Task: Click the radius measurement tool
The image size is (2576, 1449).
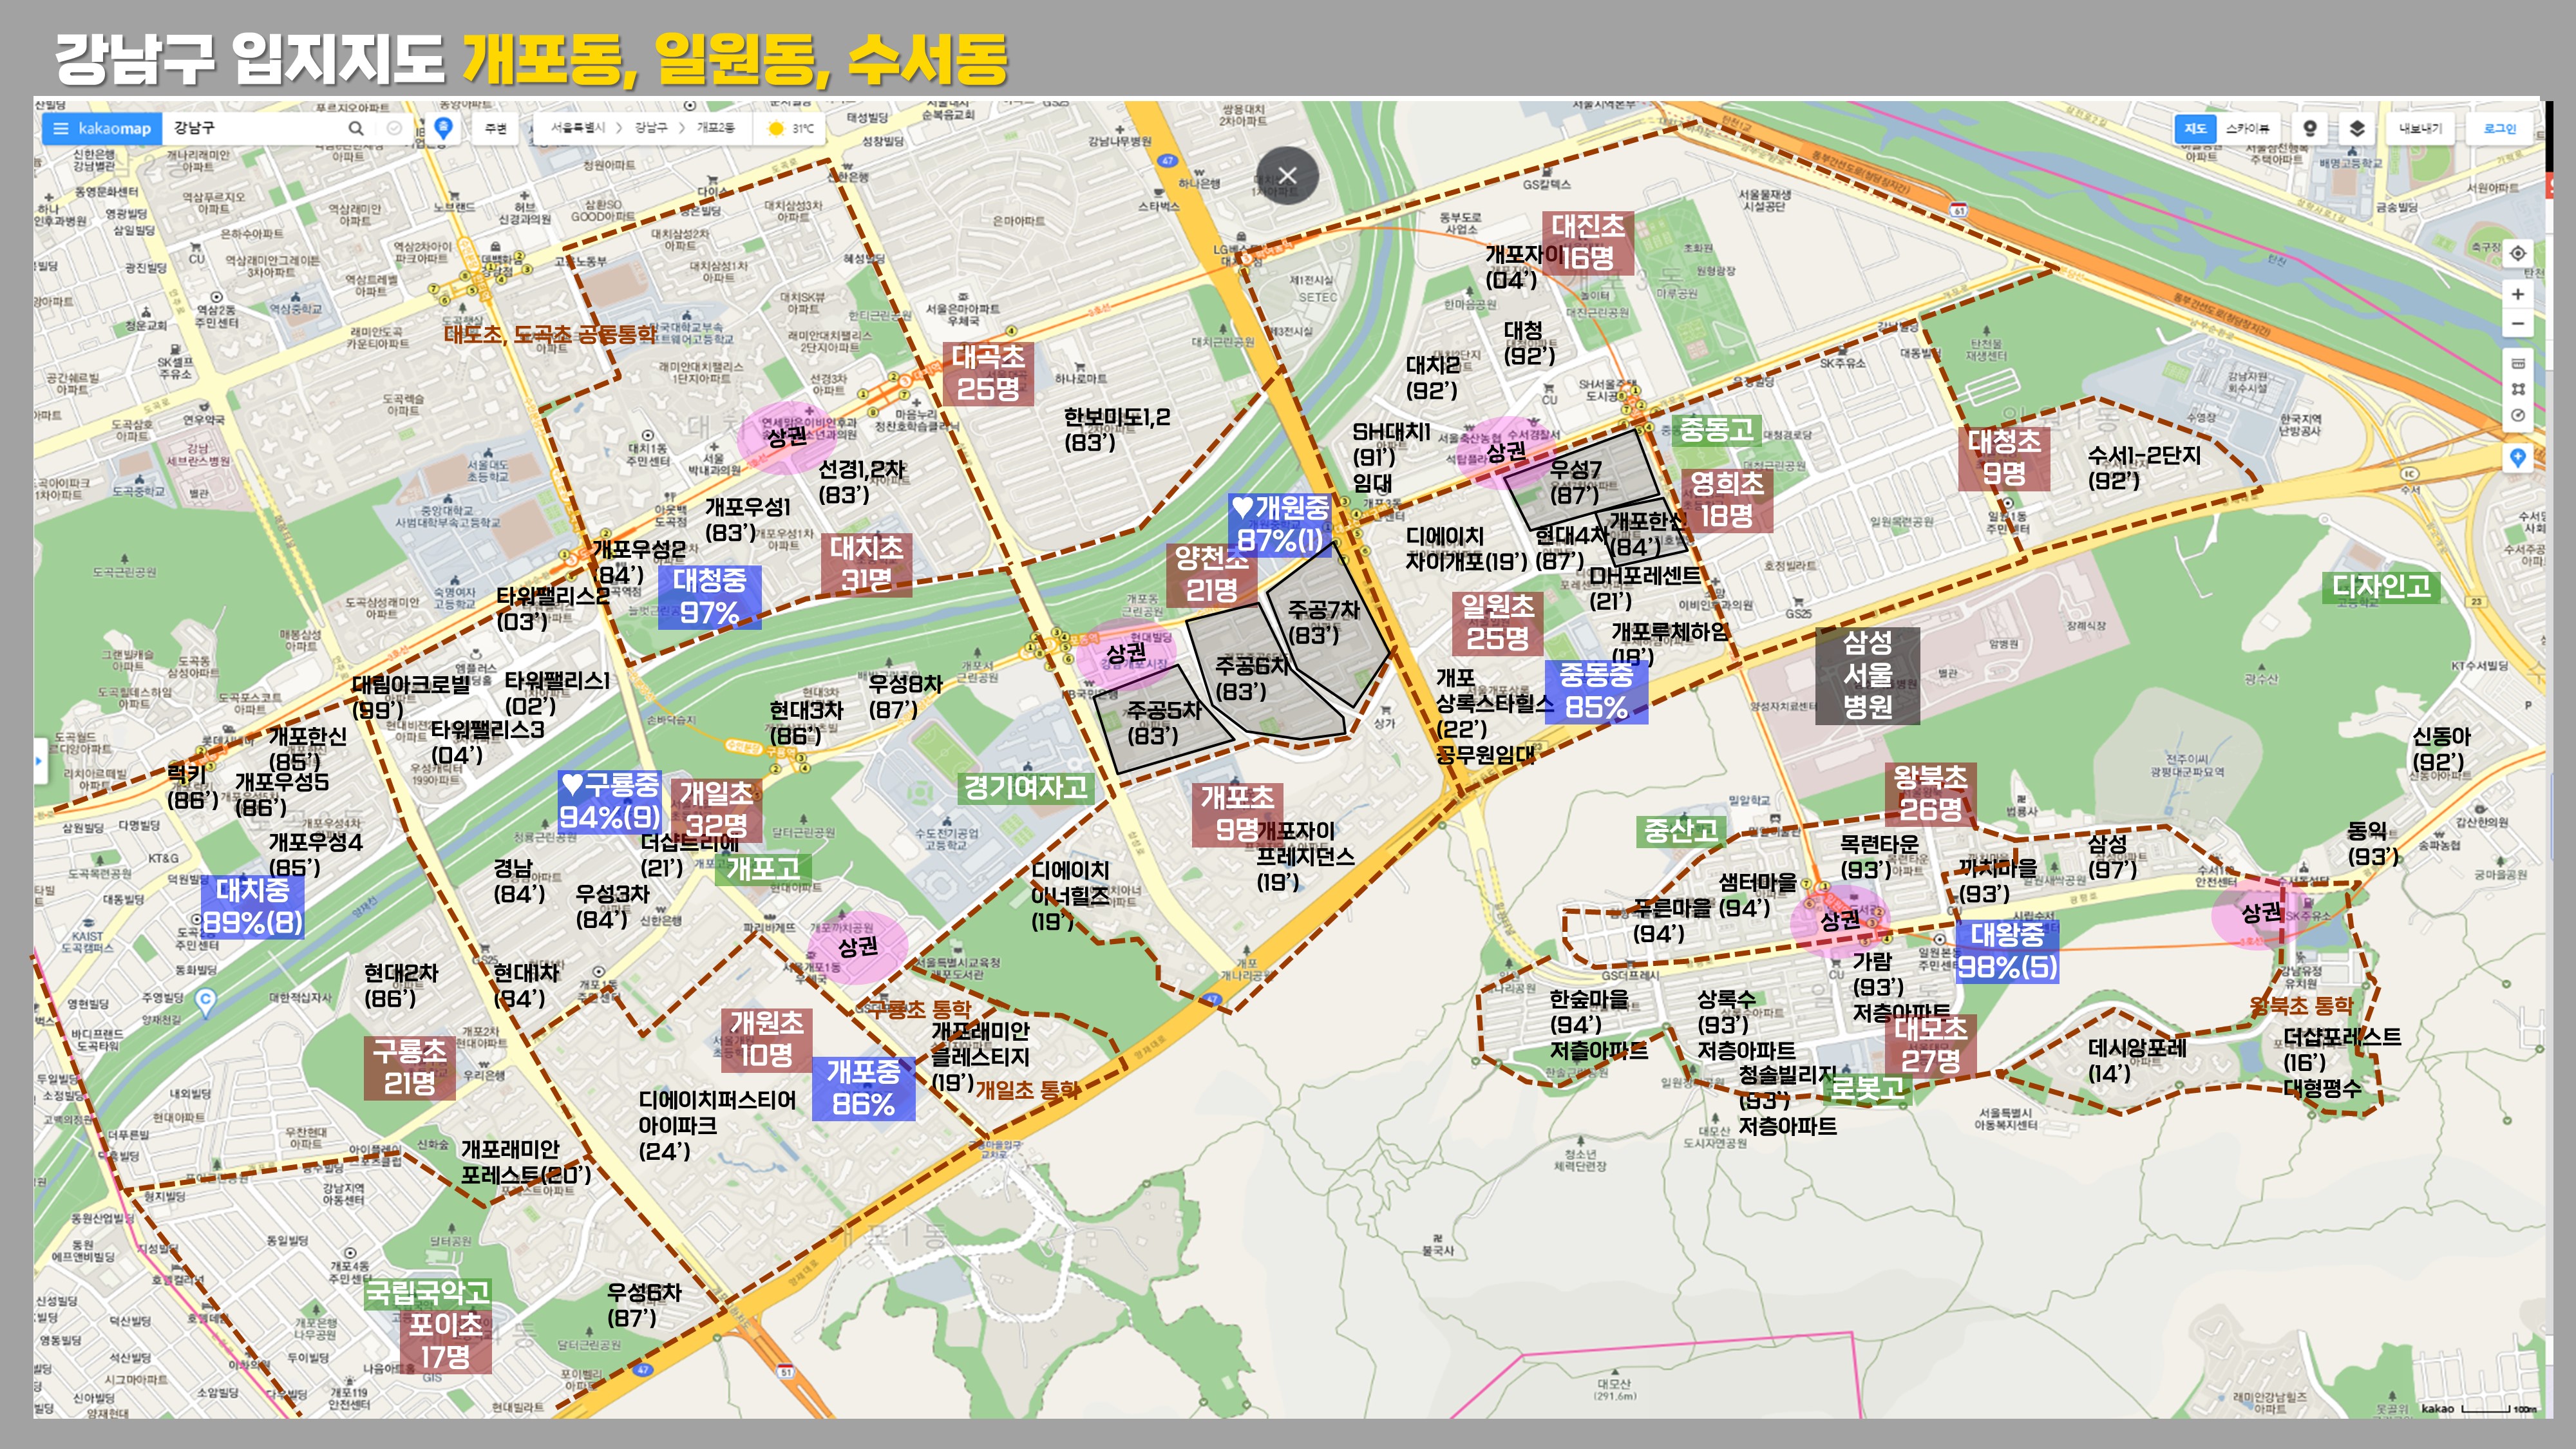Action: [x=2517, y=415]
